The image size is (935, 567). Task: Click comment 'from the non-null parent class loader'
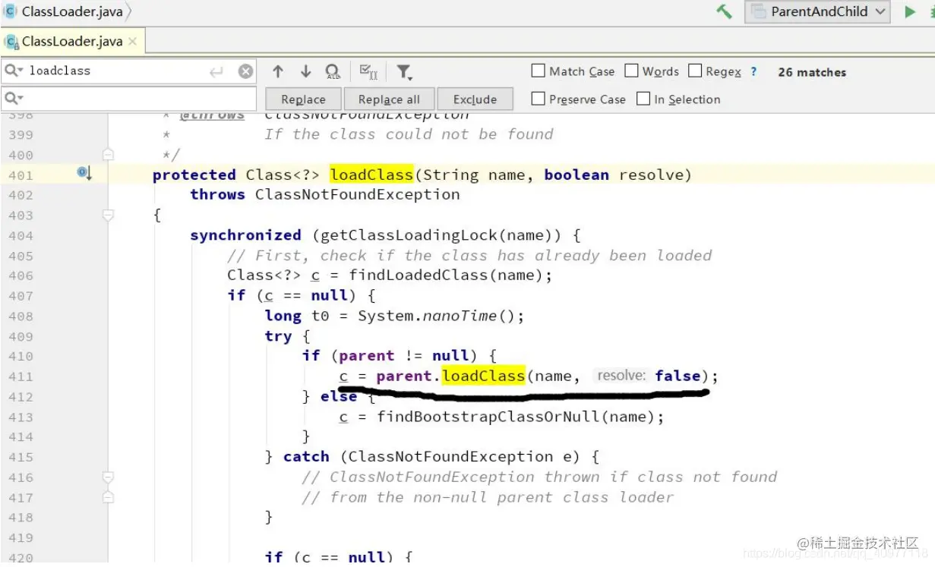coord(488,497)
